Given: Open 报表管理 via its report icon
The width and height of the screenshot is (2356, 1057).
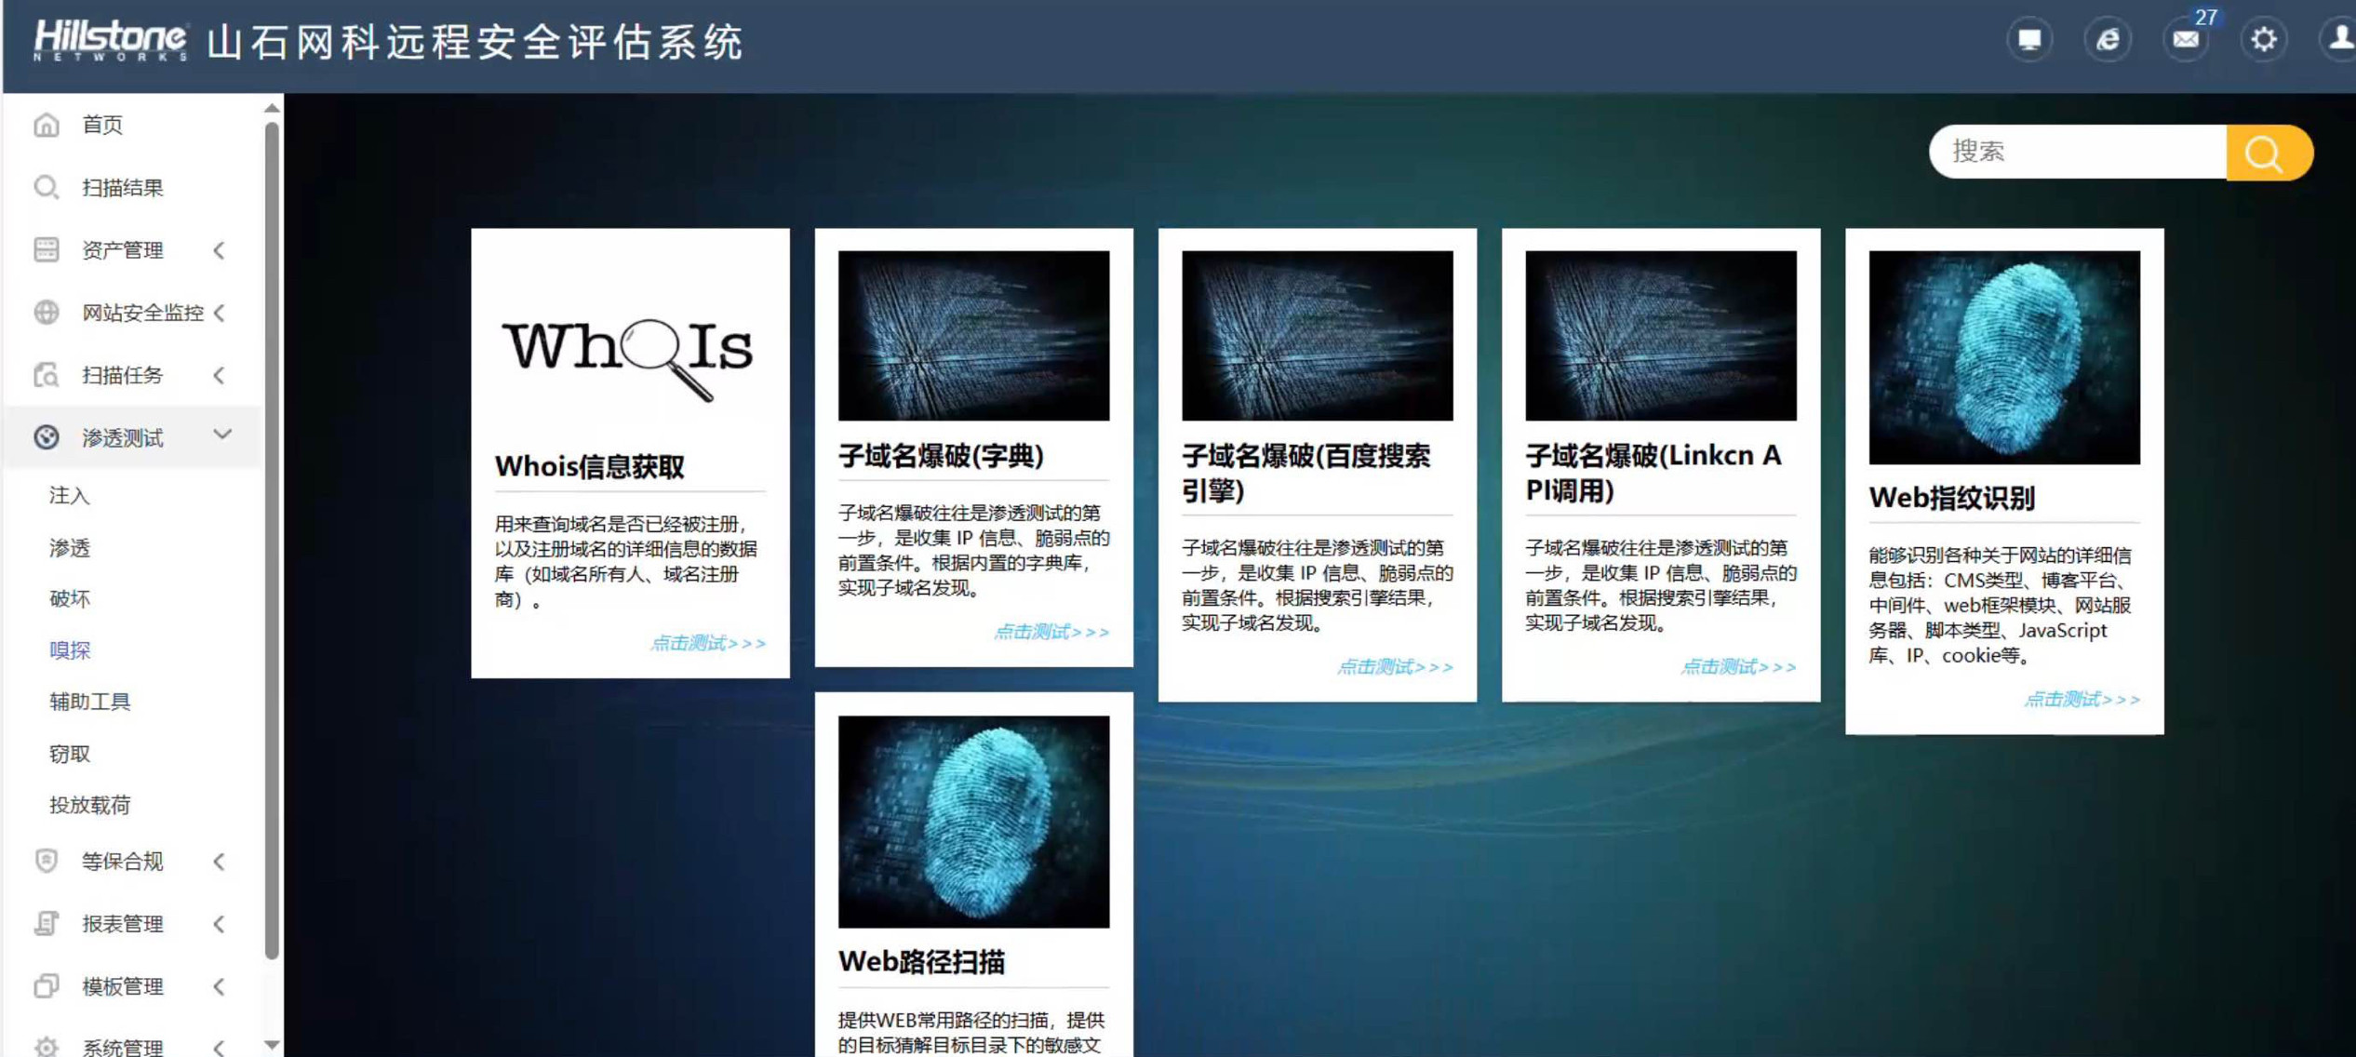Looking at the screenshot, I should 47,924.
